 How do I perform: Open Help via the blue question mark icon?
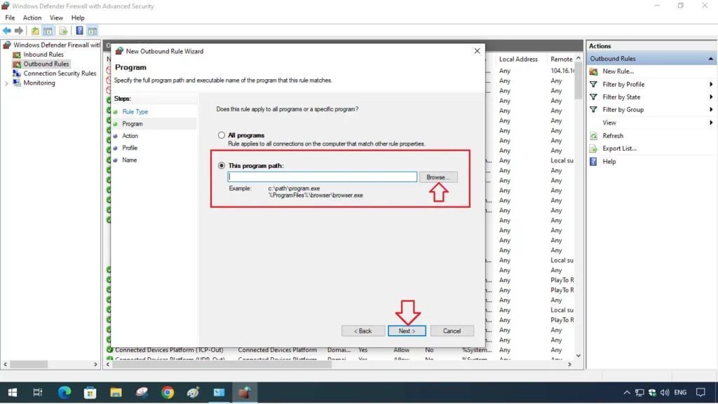point(79,30)
